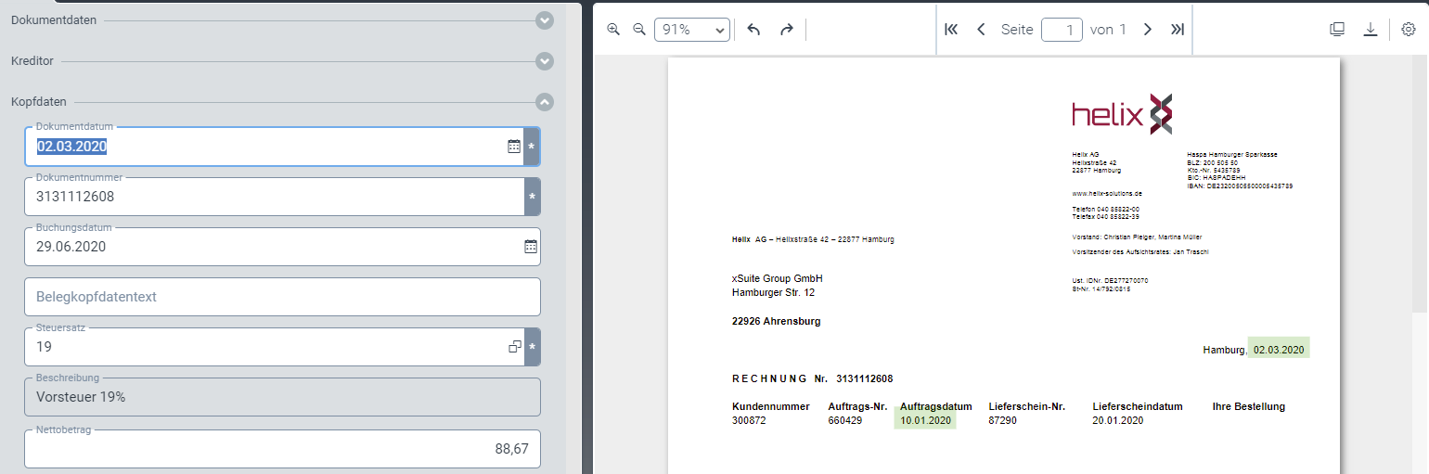This screenshot has height=474, width=1429.
Task: Click the Belegkopfdatentext input field
Action: pyautogui.click(x=282, y=297)
